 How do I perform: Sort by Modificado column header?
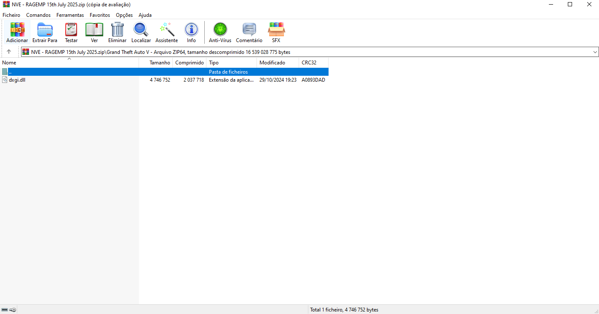coord(278,62)
